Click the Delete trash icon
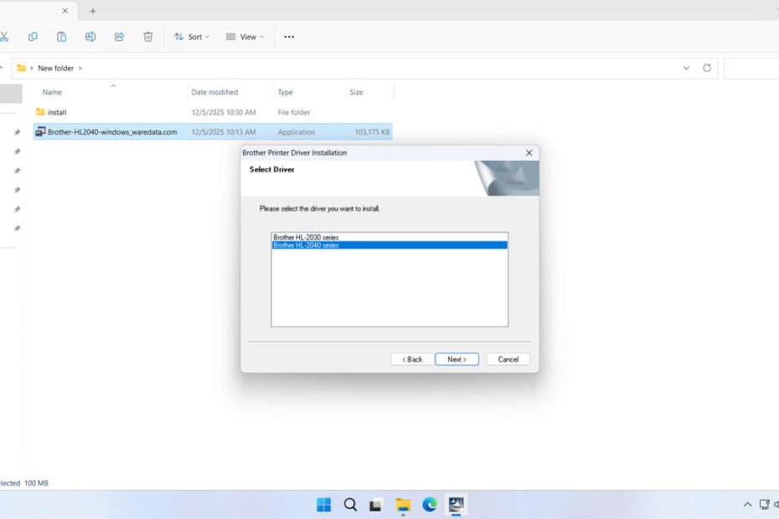 [148, 37]
